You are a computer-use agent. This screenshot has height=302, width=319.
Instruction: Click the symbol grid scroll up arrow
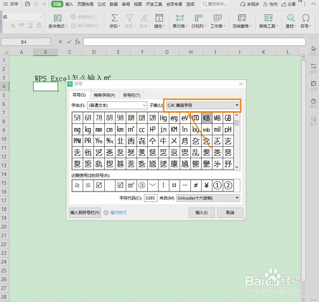(x=237, y=115)
